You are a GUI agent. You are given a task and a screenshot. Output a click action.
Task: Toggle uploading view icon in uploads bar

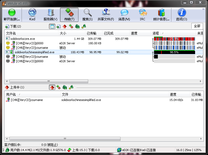52,87
